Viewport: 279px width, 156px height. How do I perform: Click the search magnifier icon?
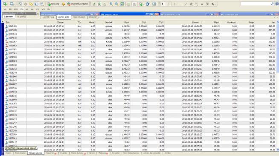click(x=273, y=4)
